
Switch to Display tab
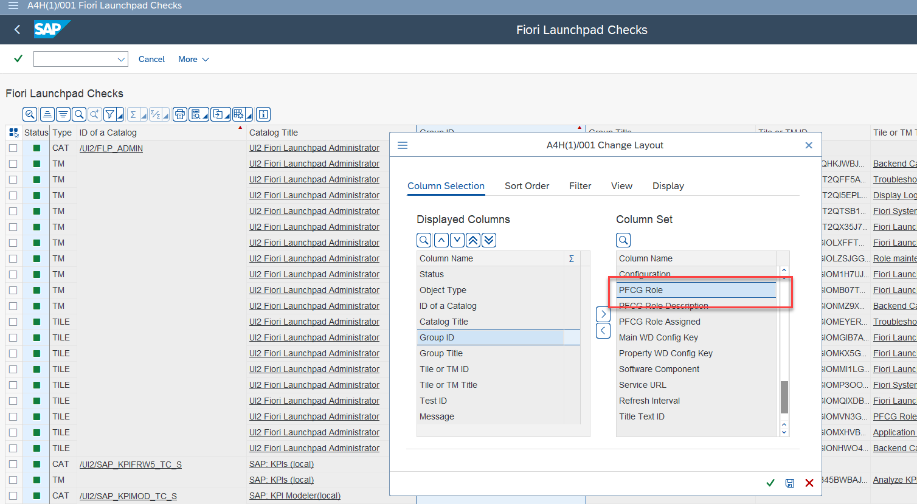click(668, 186)
